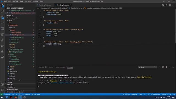
Task: Open errors and warnings status indicator
Action: (19, 94)
